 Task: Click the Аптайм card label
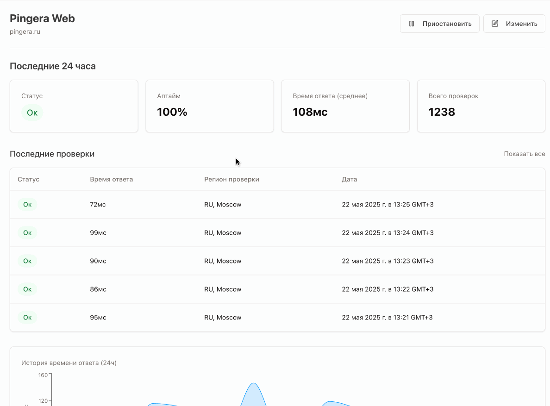(x=169, y=96)
